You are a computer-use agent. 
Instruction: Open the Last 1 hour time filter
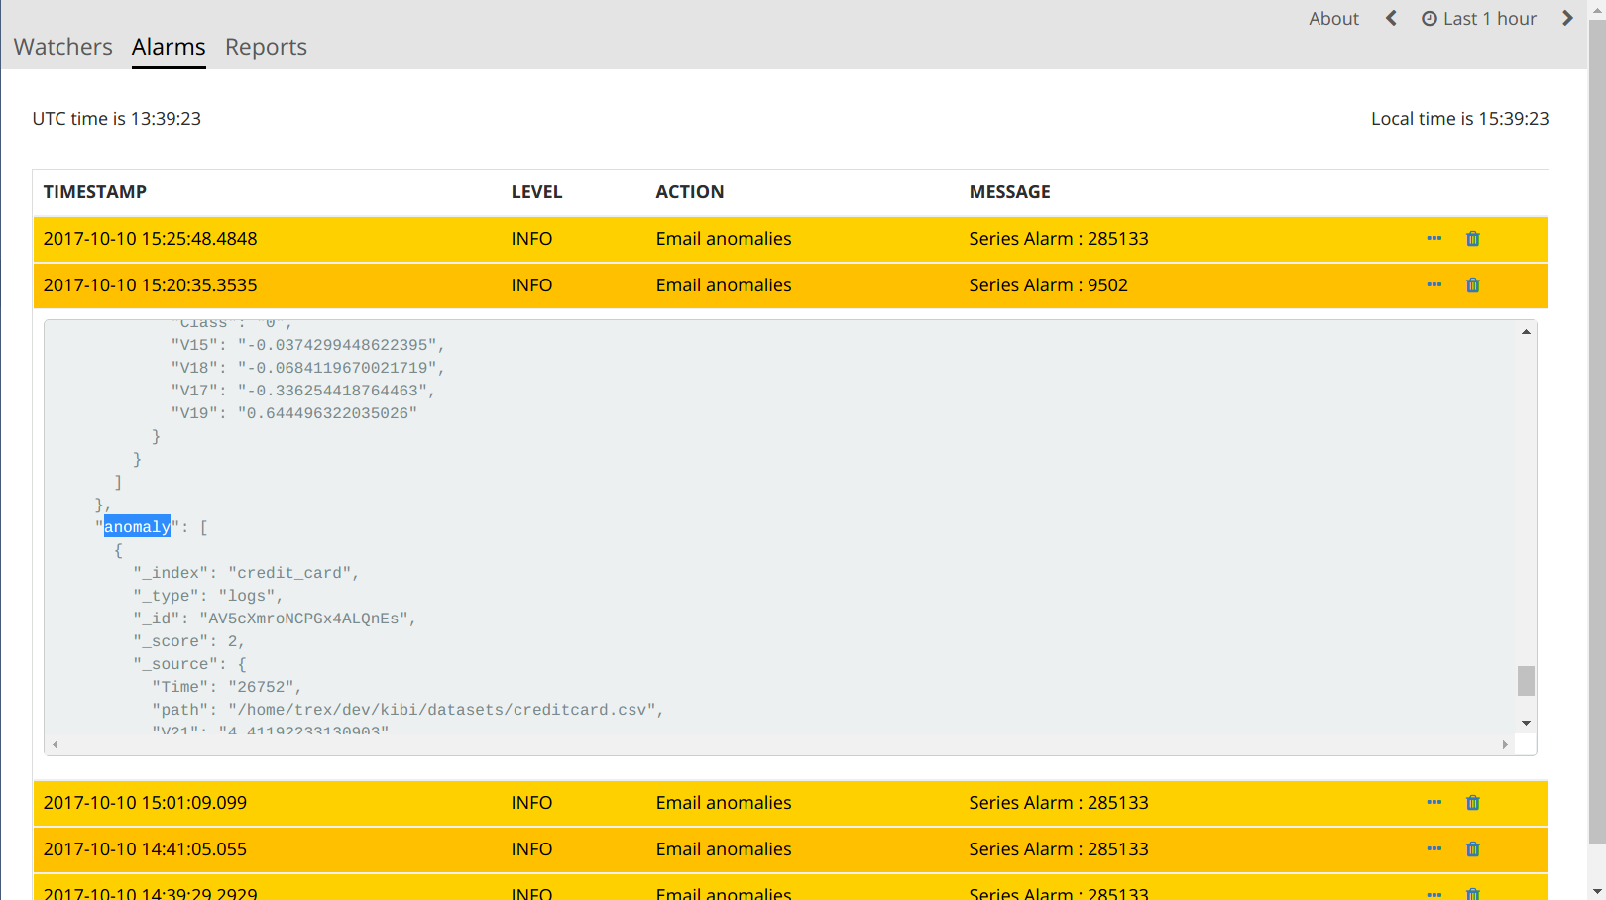click(1489, 19)
